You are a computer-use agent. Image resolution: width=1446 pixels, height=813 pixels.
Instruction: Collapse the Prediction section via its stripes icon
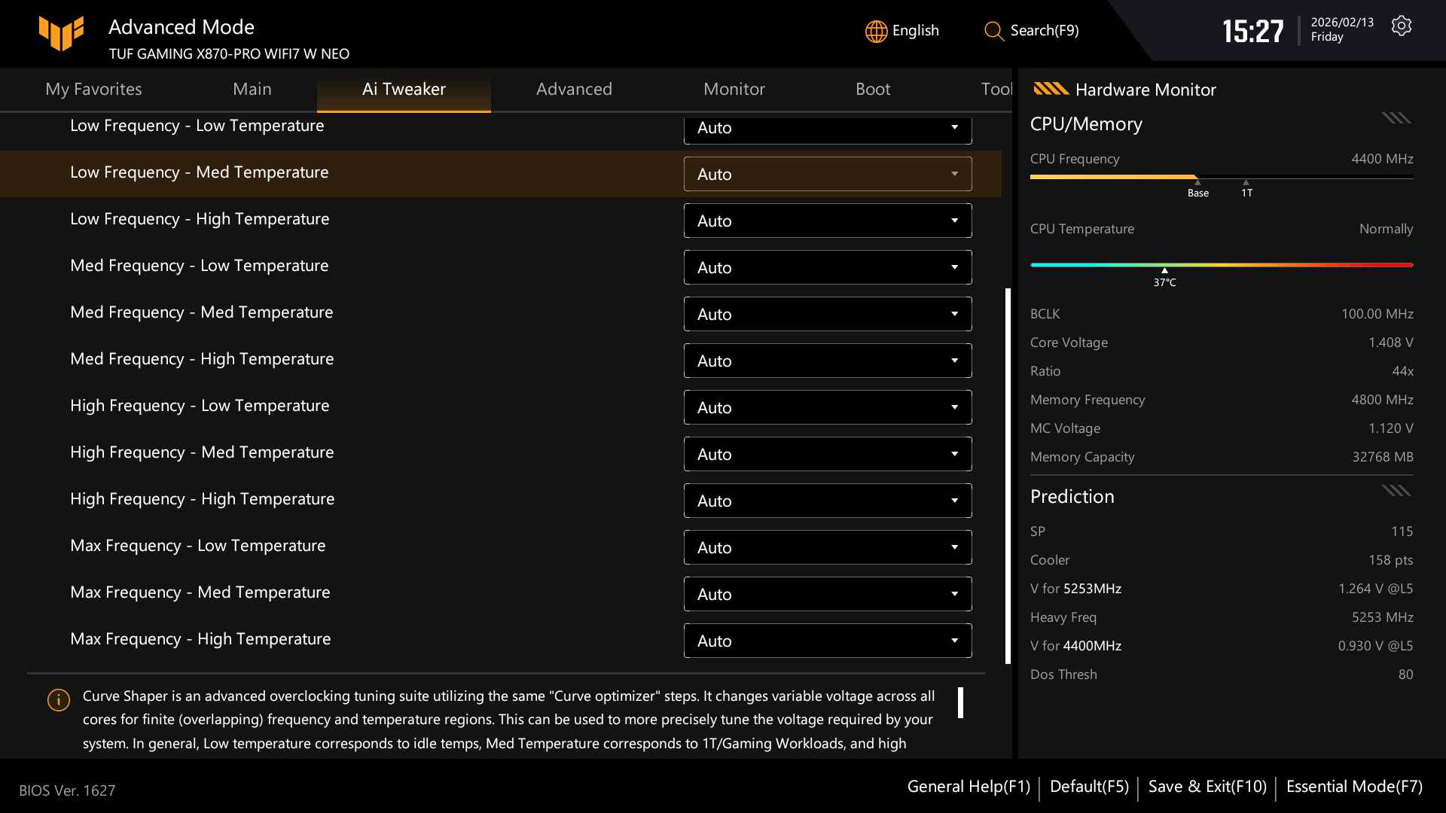1396,490
